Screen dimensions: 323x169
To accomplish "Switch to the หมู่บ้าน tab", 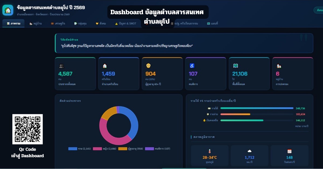I will point(35,23).
